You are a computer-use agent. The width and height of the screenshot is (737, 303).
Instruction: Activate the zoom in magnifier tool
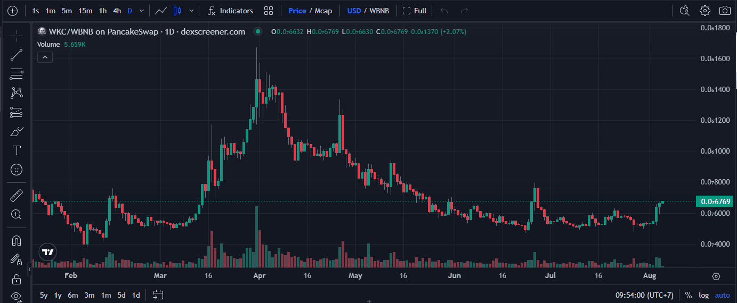coord(17,215)
